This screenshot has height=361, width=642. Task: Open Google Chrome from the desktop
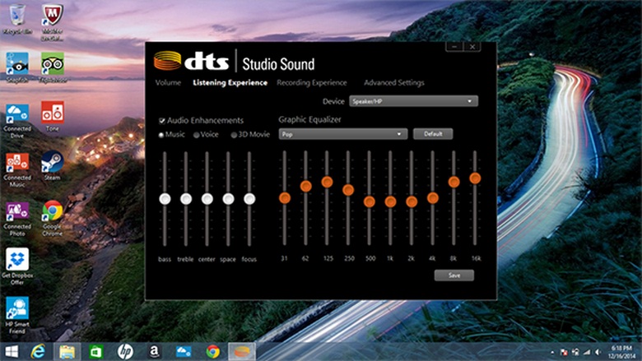(53, 211)
